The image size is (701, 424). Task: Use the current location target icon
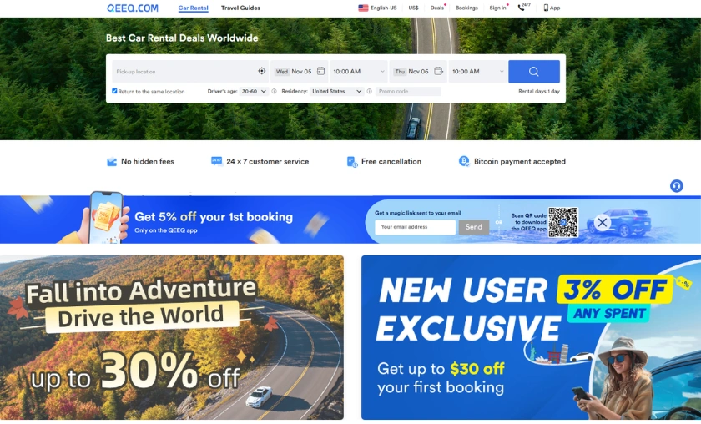click(261, 71)
